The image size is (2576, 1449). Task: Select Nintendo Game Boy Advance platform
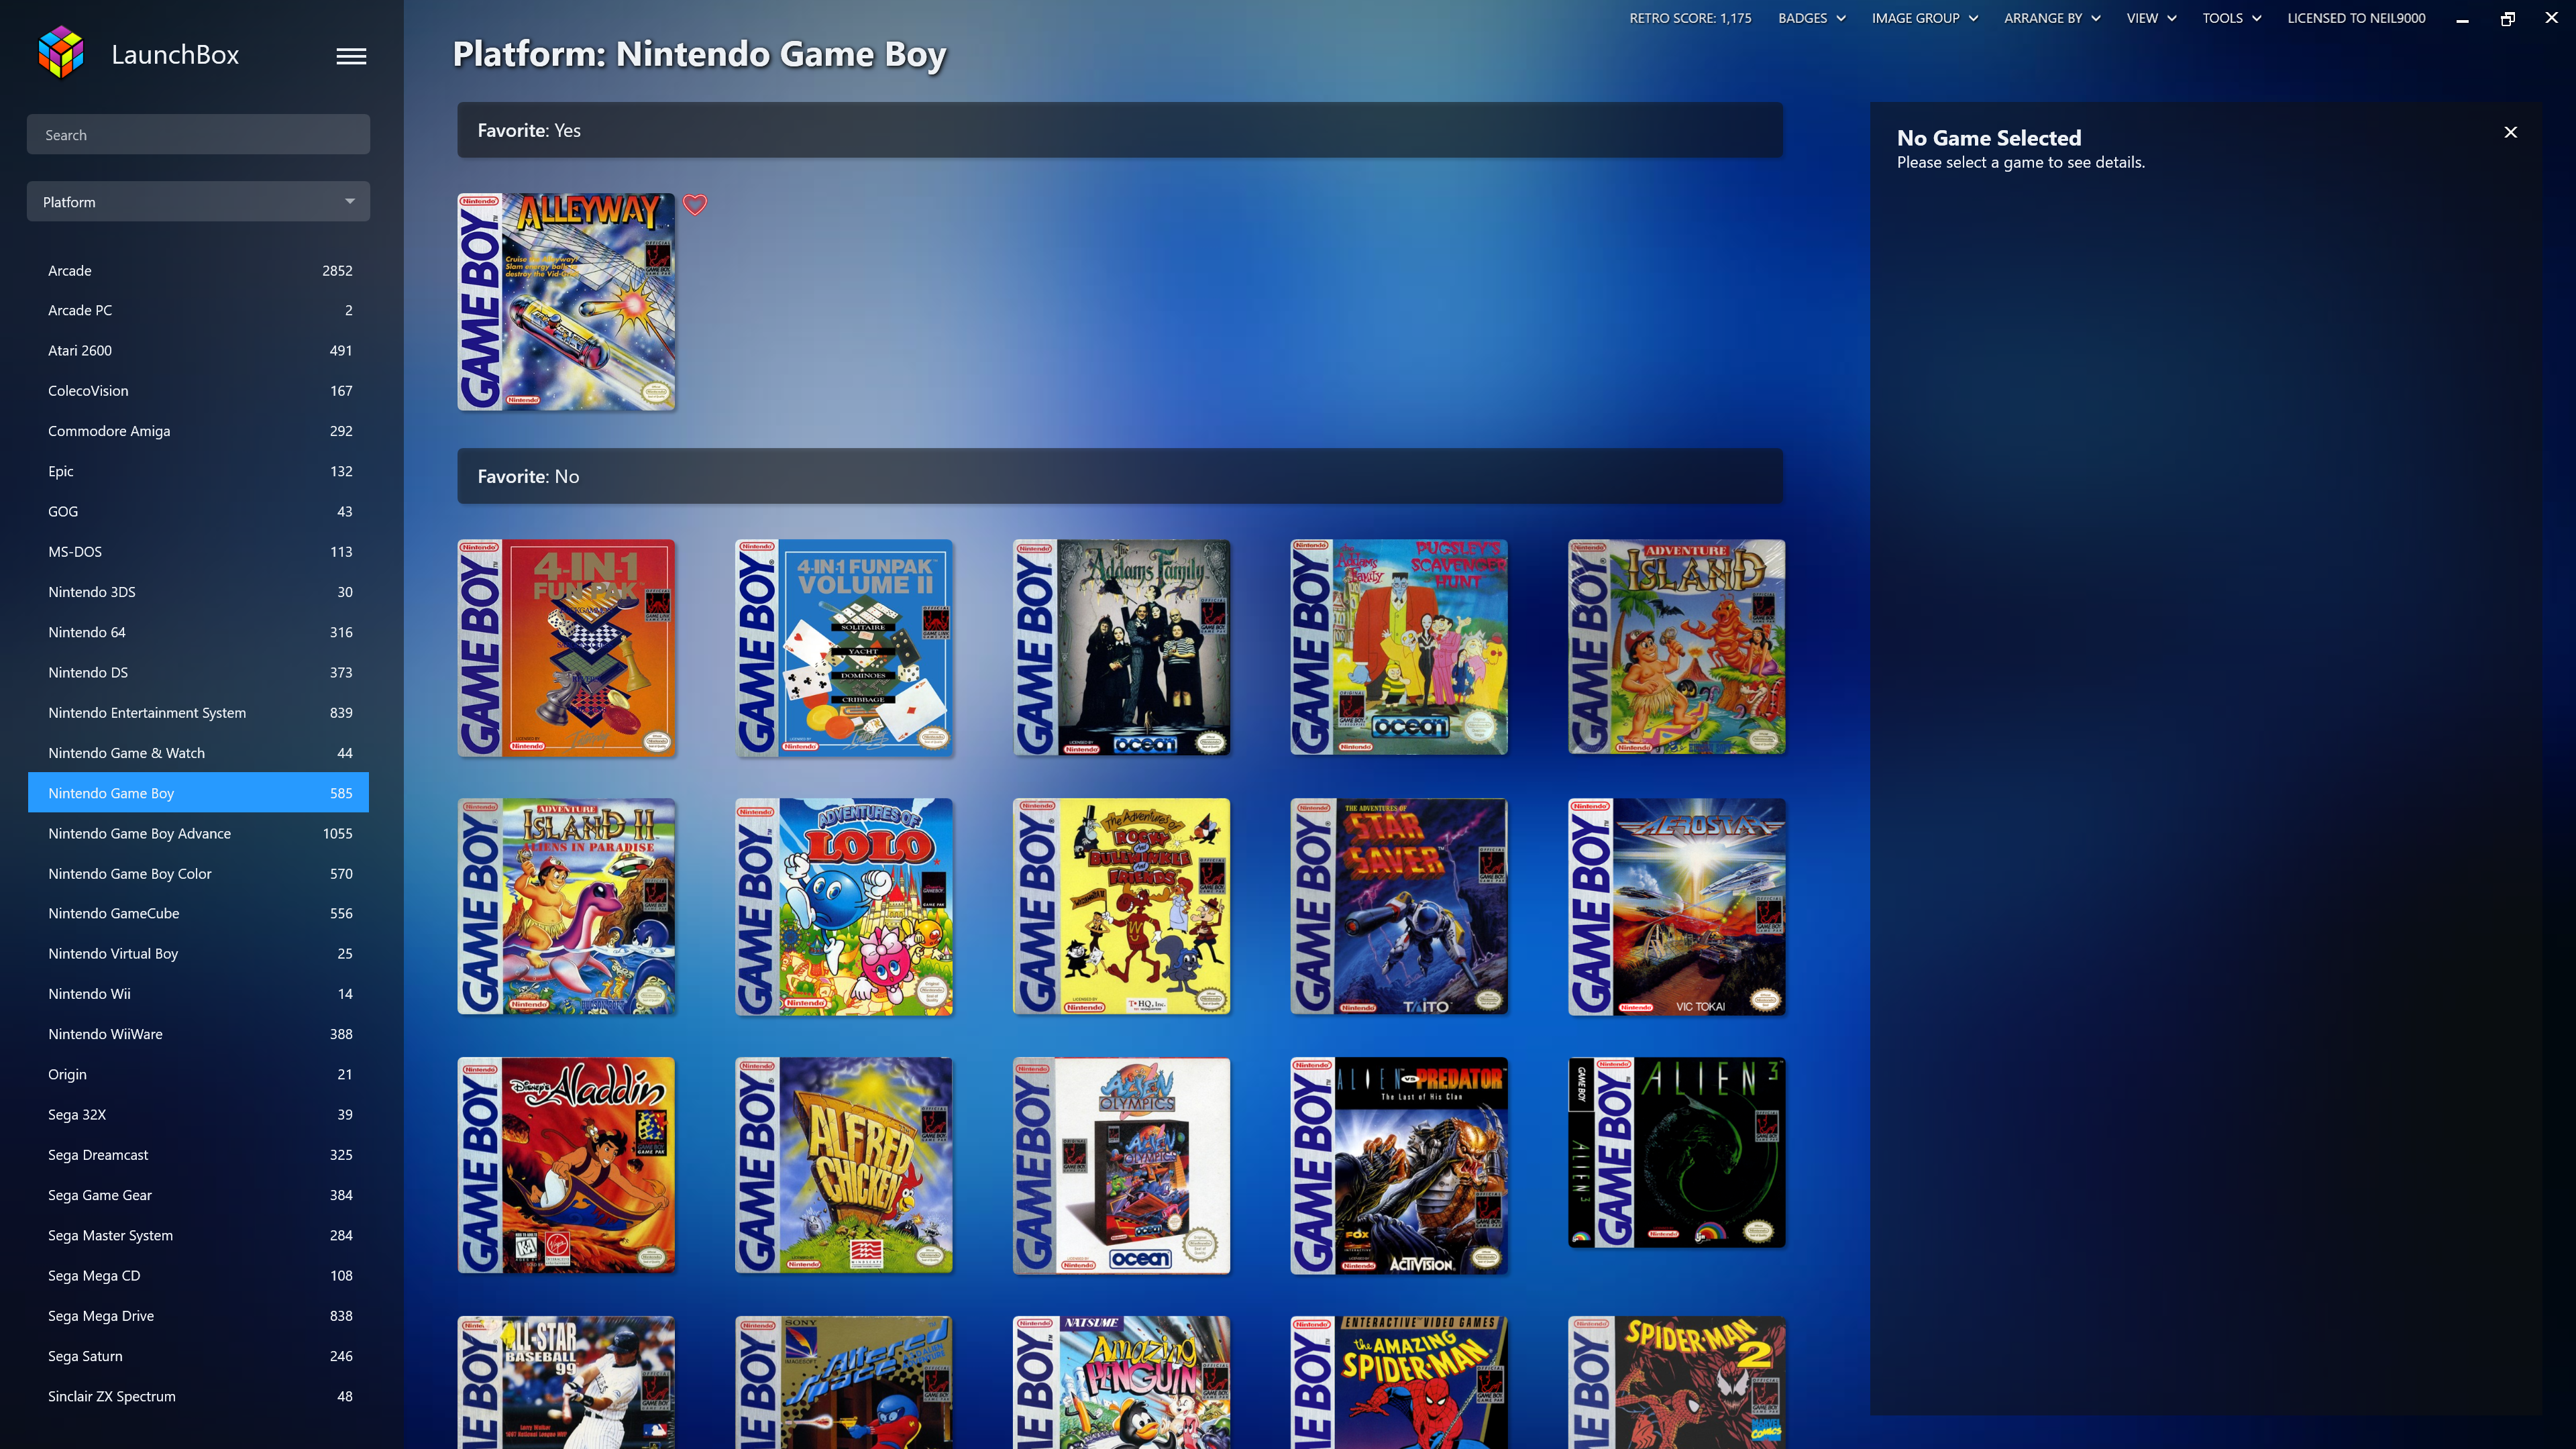coord(198,833)
